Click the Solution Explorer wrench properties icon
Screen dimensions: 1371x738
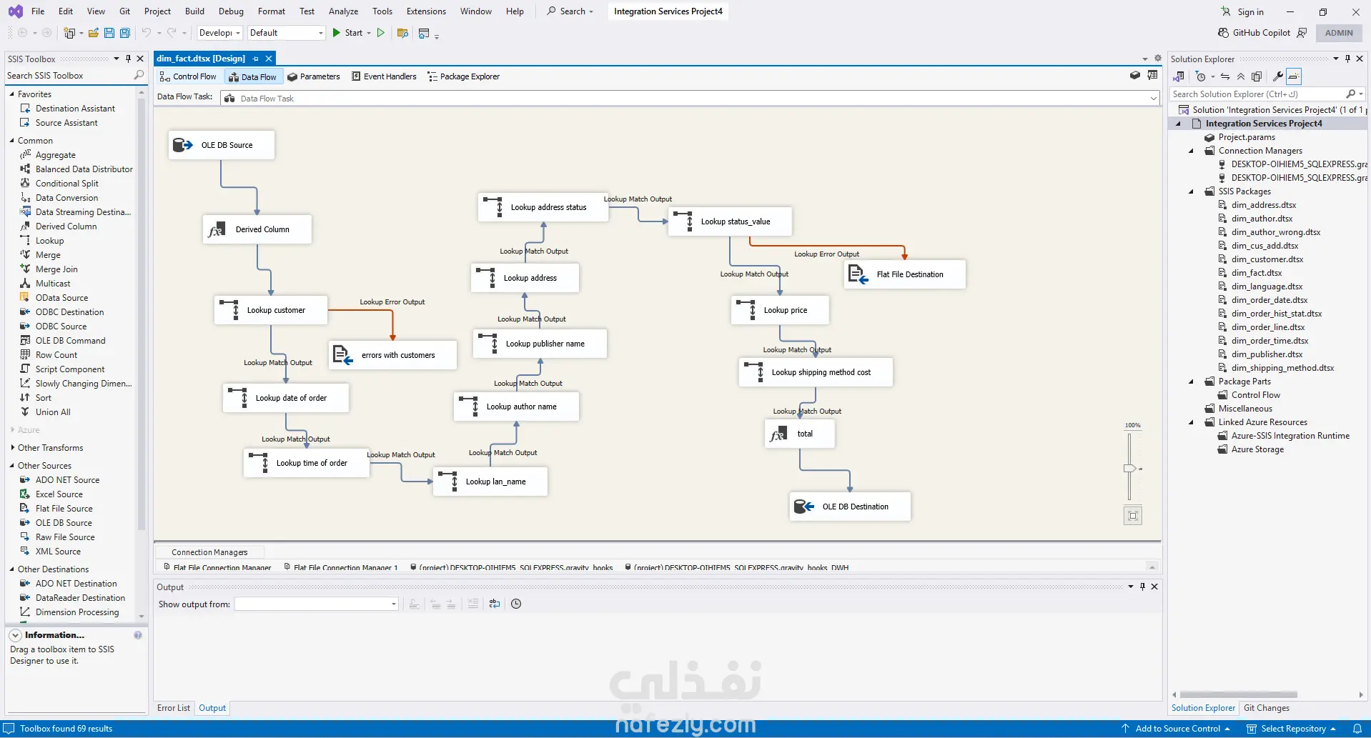click(x=1278, y=76)
